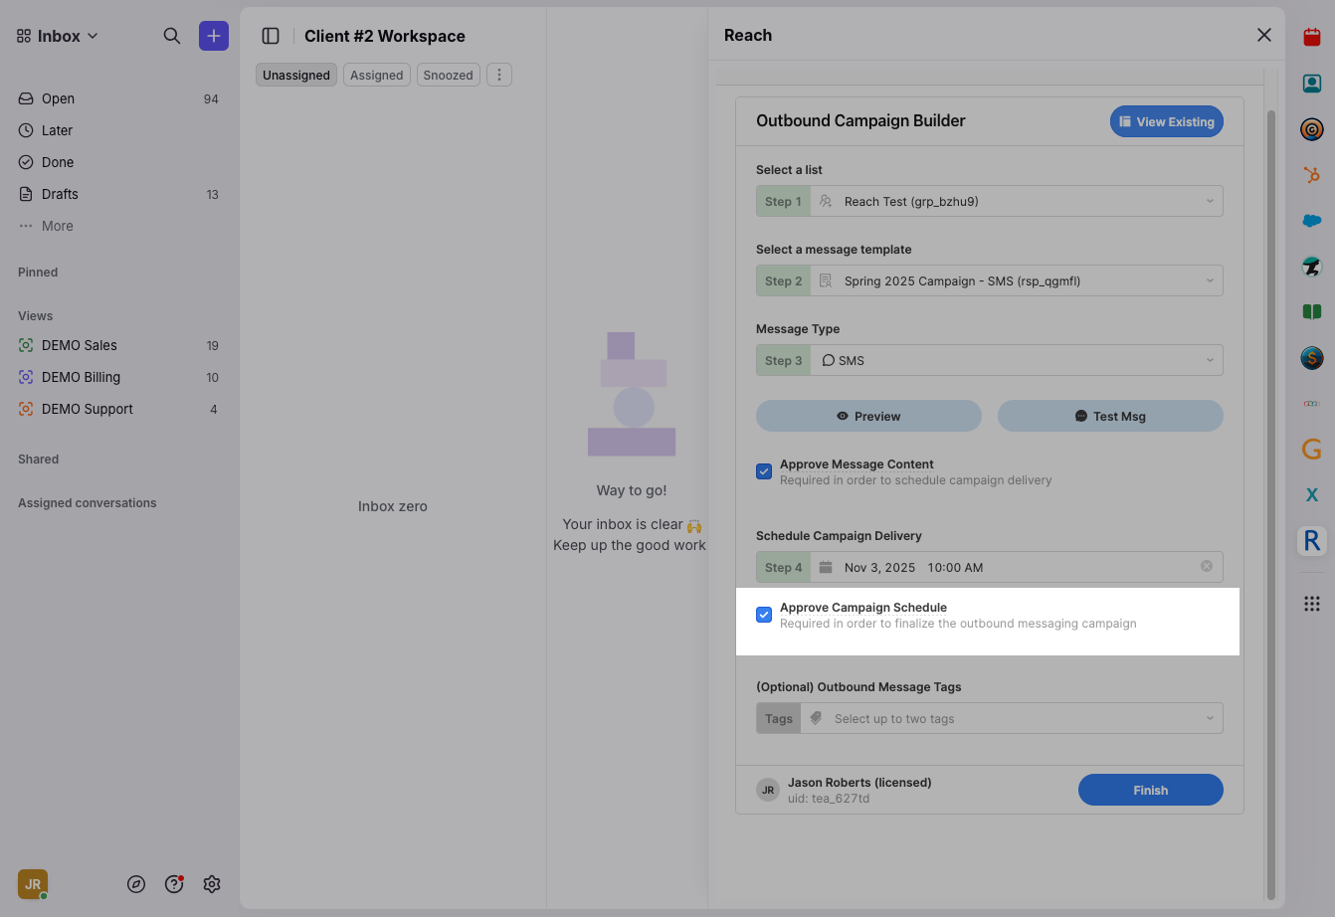Uncheck Approve Campaign Schedule checkbox
Screen dimensions: 1335x917
(764, 615)
